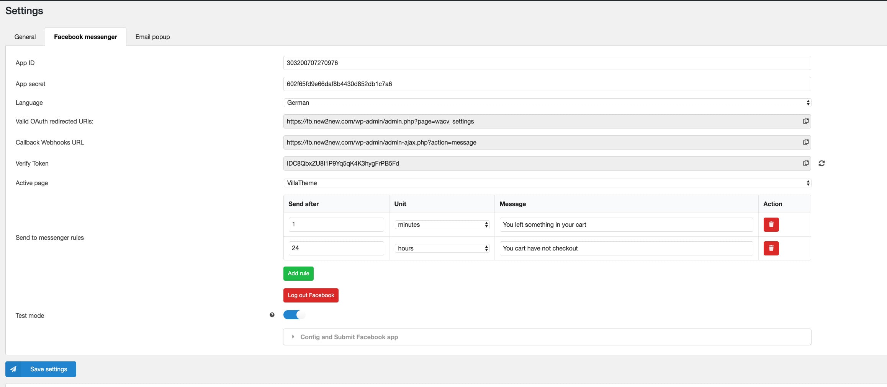Save settings with the blue button
887x387 pixels.
[x=41, y=369]
